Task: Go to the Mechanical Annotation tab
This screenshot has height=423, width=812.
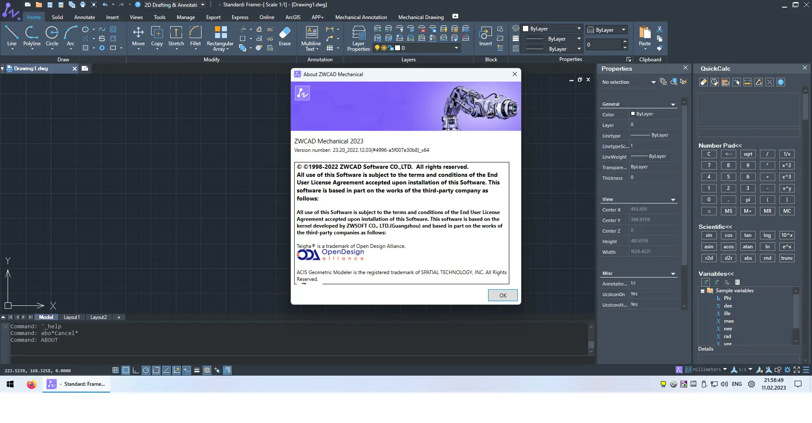Action: 361,17
